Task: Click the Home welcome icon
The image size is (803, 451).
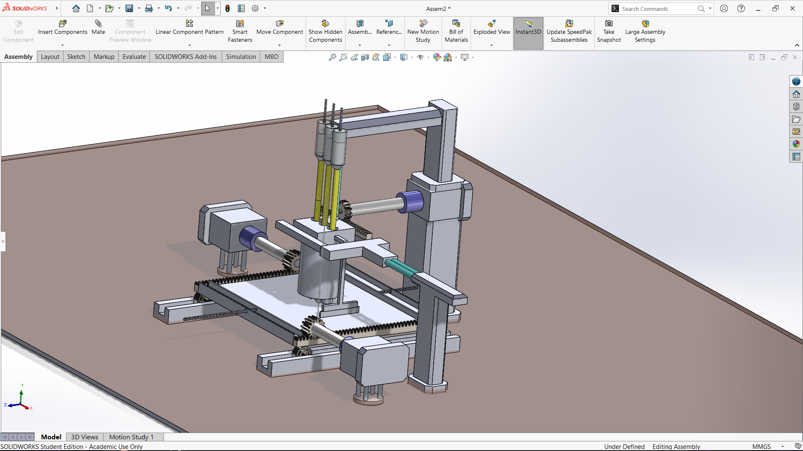Action: (76, 8)
